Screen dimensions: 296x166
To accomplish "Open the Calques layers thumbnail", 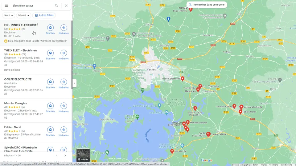I will (x=83, y=155).
